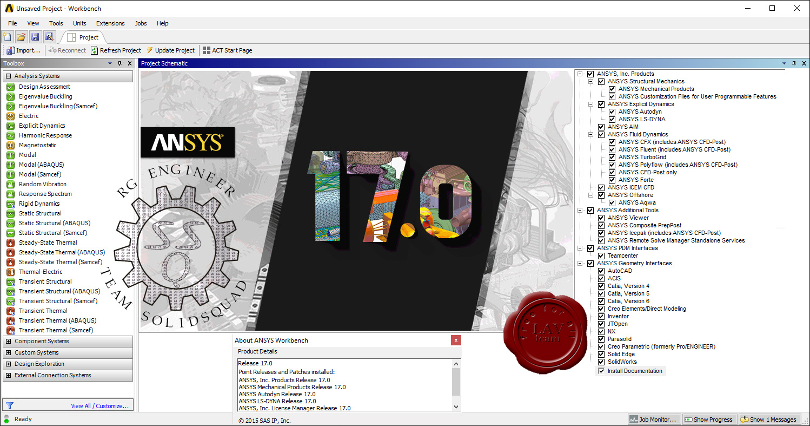
Task: Open the View menu
Action: pyautogui.click(x=33, y=23)
